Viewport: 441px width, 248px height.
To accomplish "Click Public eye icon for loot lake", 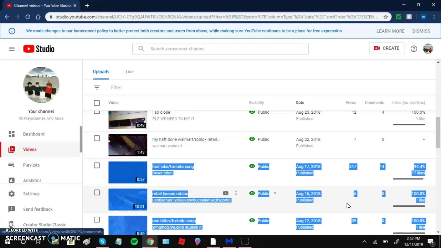I will pyautogui.click(x=252, y=166).
